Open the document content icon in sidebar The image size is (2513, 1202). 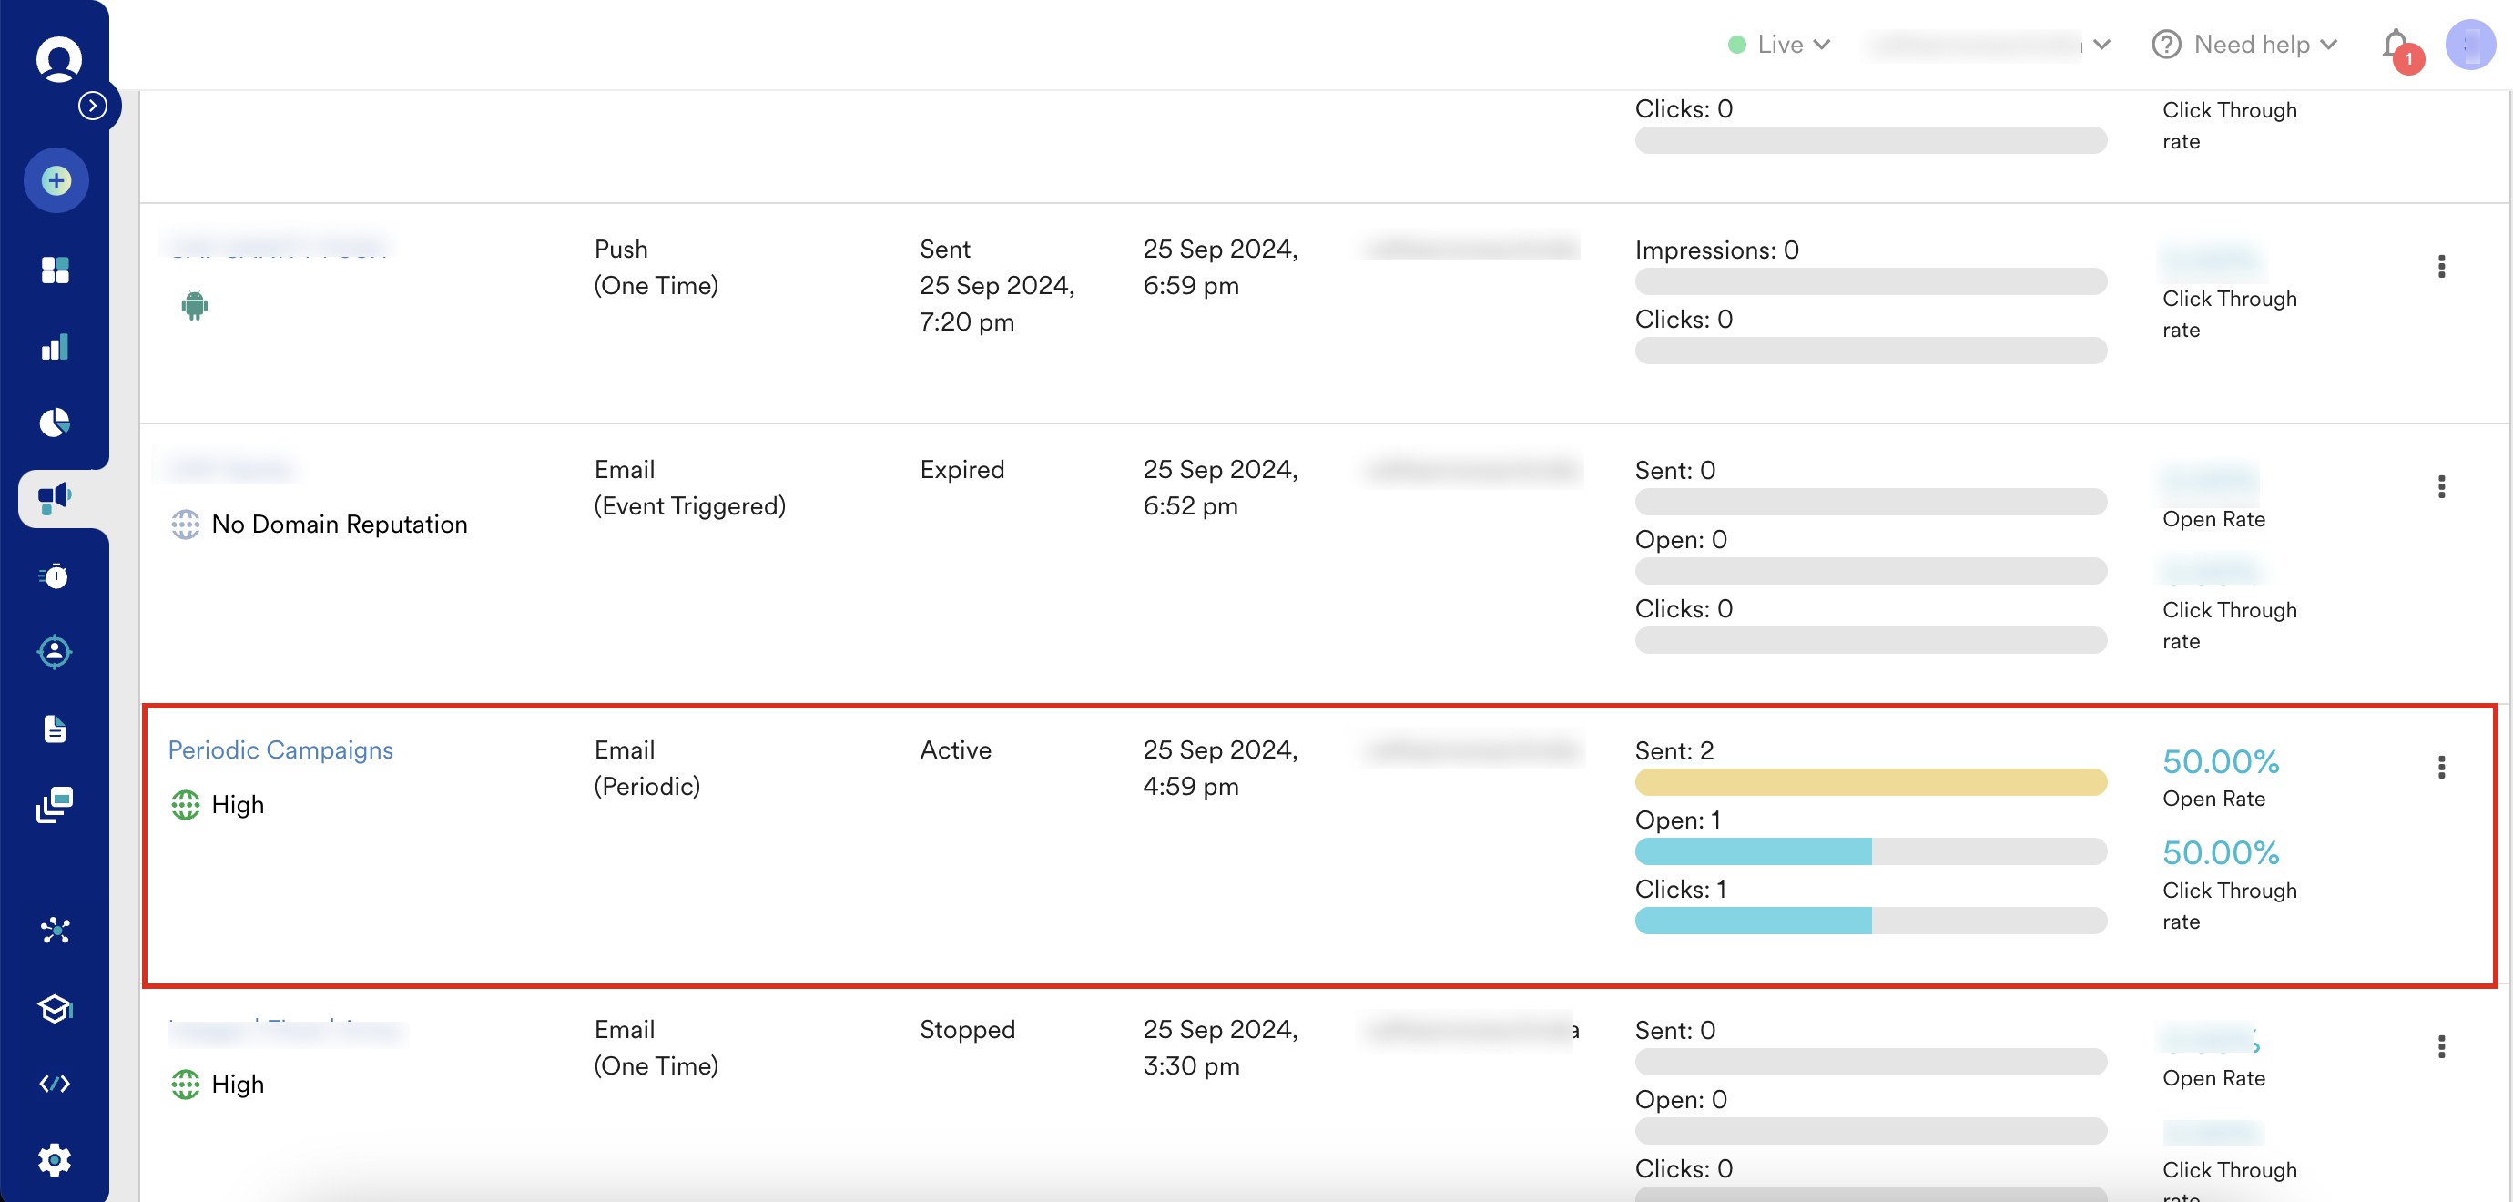click(x=56, y=728)
